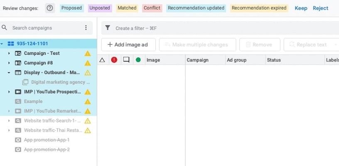Collapse the Display - Outbound campaign node
The height and width of the screenshot is (166, 339).
pyautogui.click(x=9, y=73)
